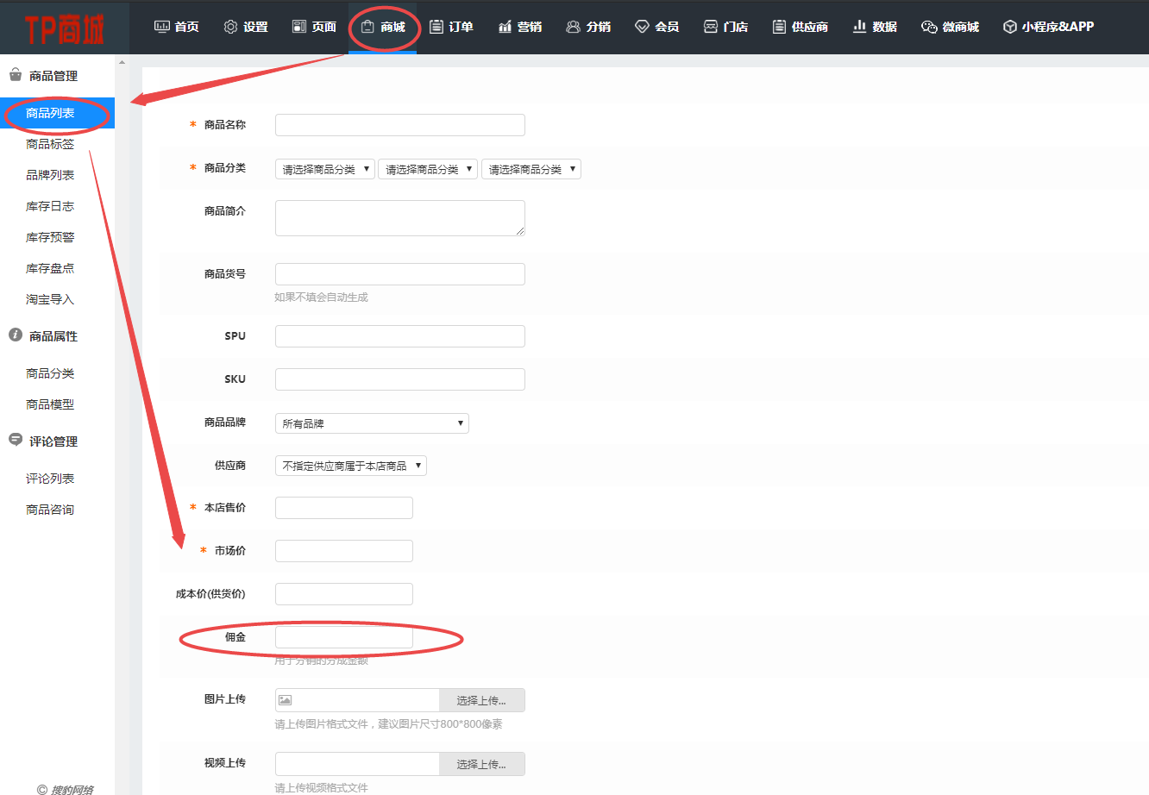Click the 数据 data statistics icon

pos(858,27)
